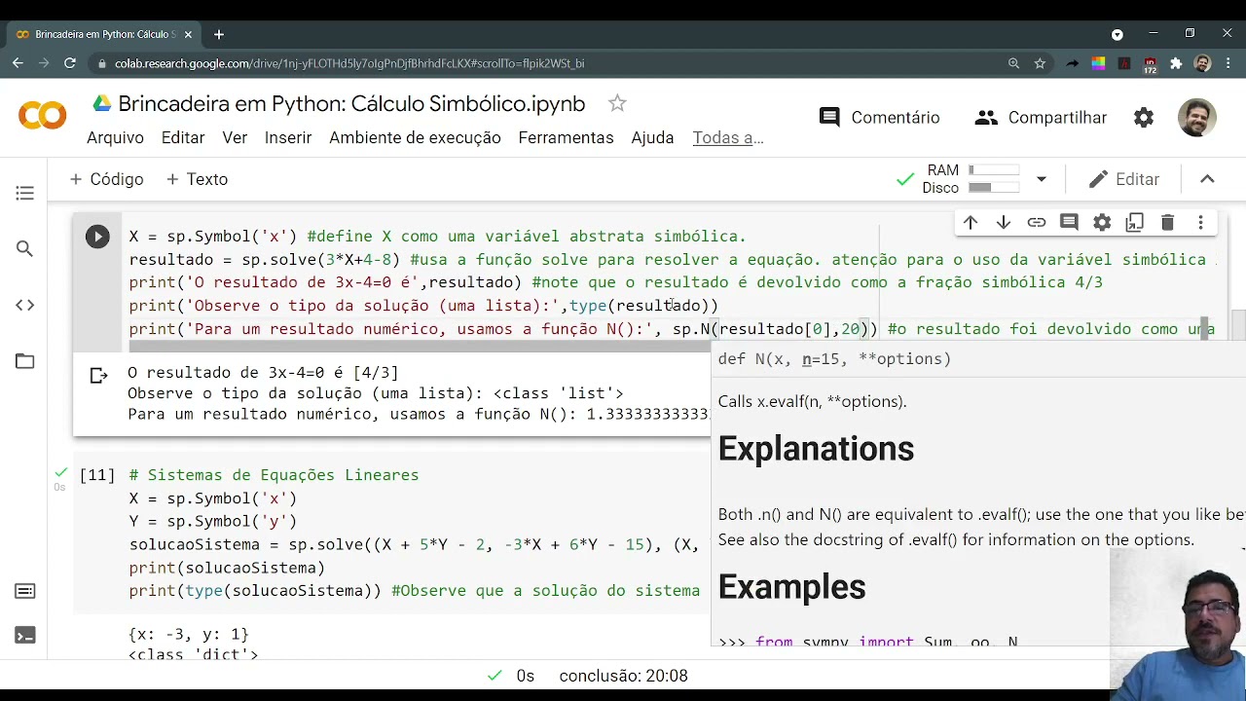Click the cell number [11]

coord(97,475)
